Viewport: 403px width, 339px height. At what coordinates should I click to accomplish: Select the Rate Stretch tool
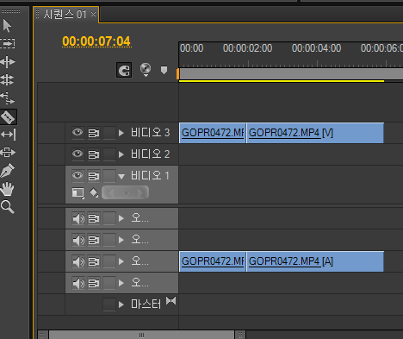[x=8, y=98]
